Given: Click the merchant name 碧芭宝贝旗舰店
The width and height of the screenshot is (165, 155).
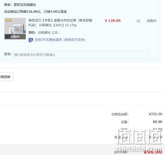Looking at the screenshot, I should [25, 5].
